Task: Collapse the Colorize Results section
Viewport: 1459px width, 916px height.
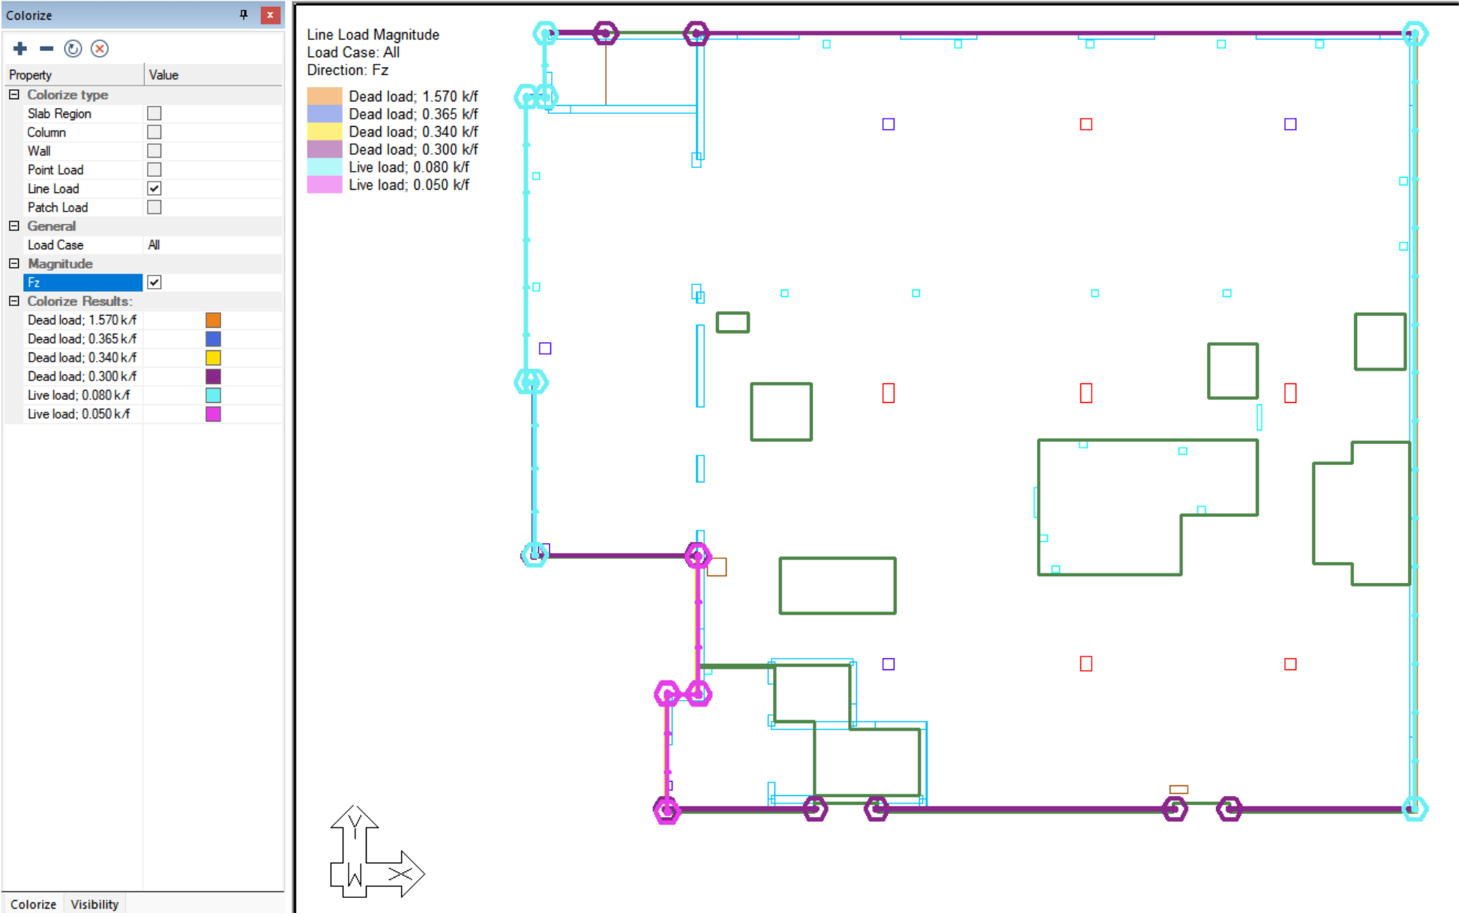Action: pos(14,301)
